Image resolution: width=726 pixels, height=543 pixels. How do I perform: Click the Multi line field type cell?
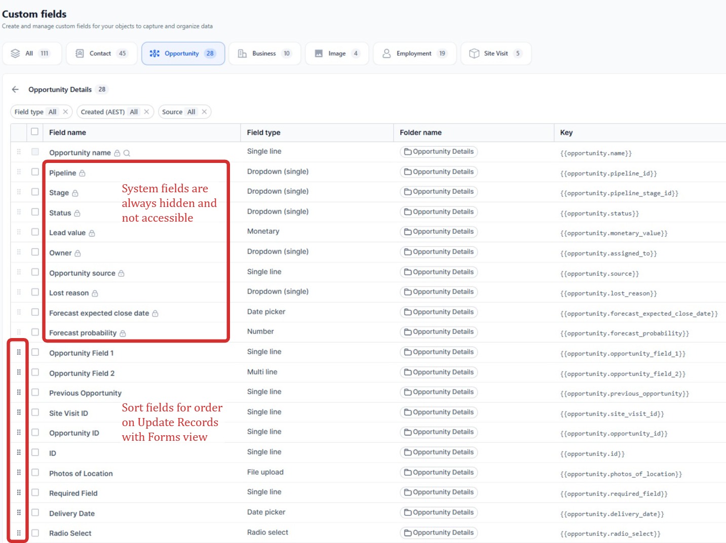[262, 372]
